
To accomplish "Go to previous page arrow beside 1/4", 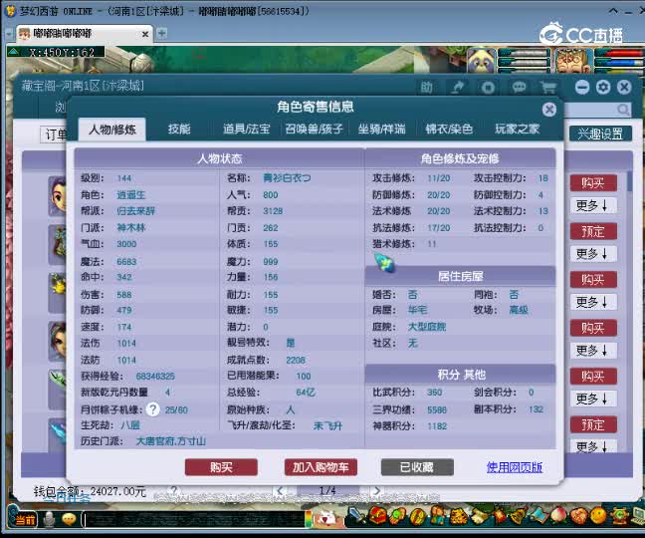I will [281, 491].
